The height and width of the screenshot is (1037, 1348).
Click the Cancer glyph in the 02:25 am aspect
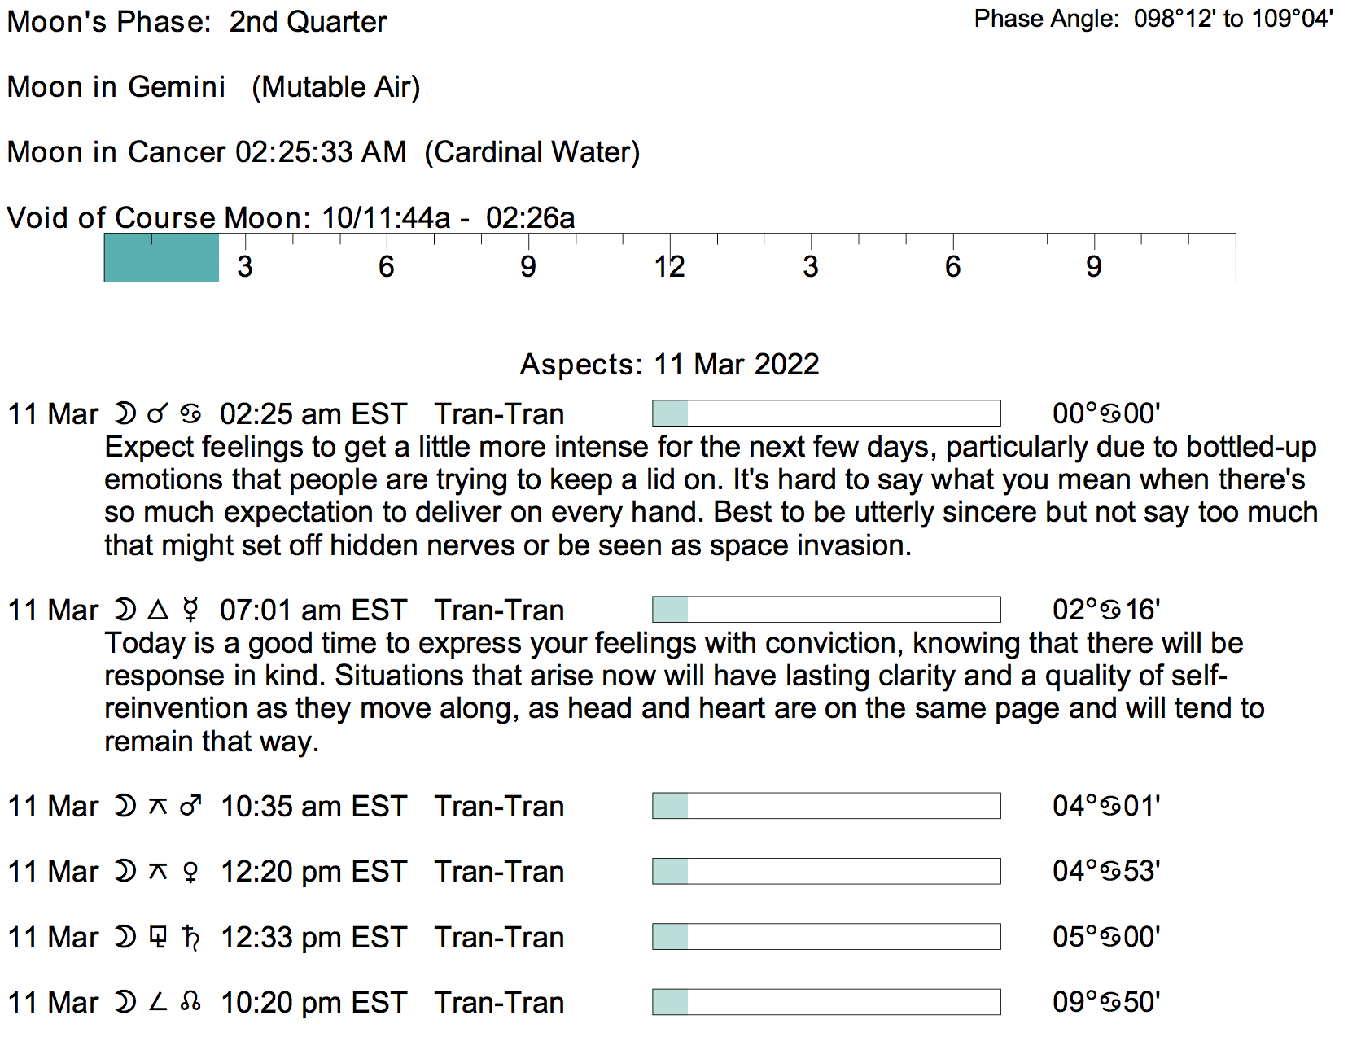click(190, 413)
